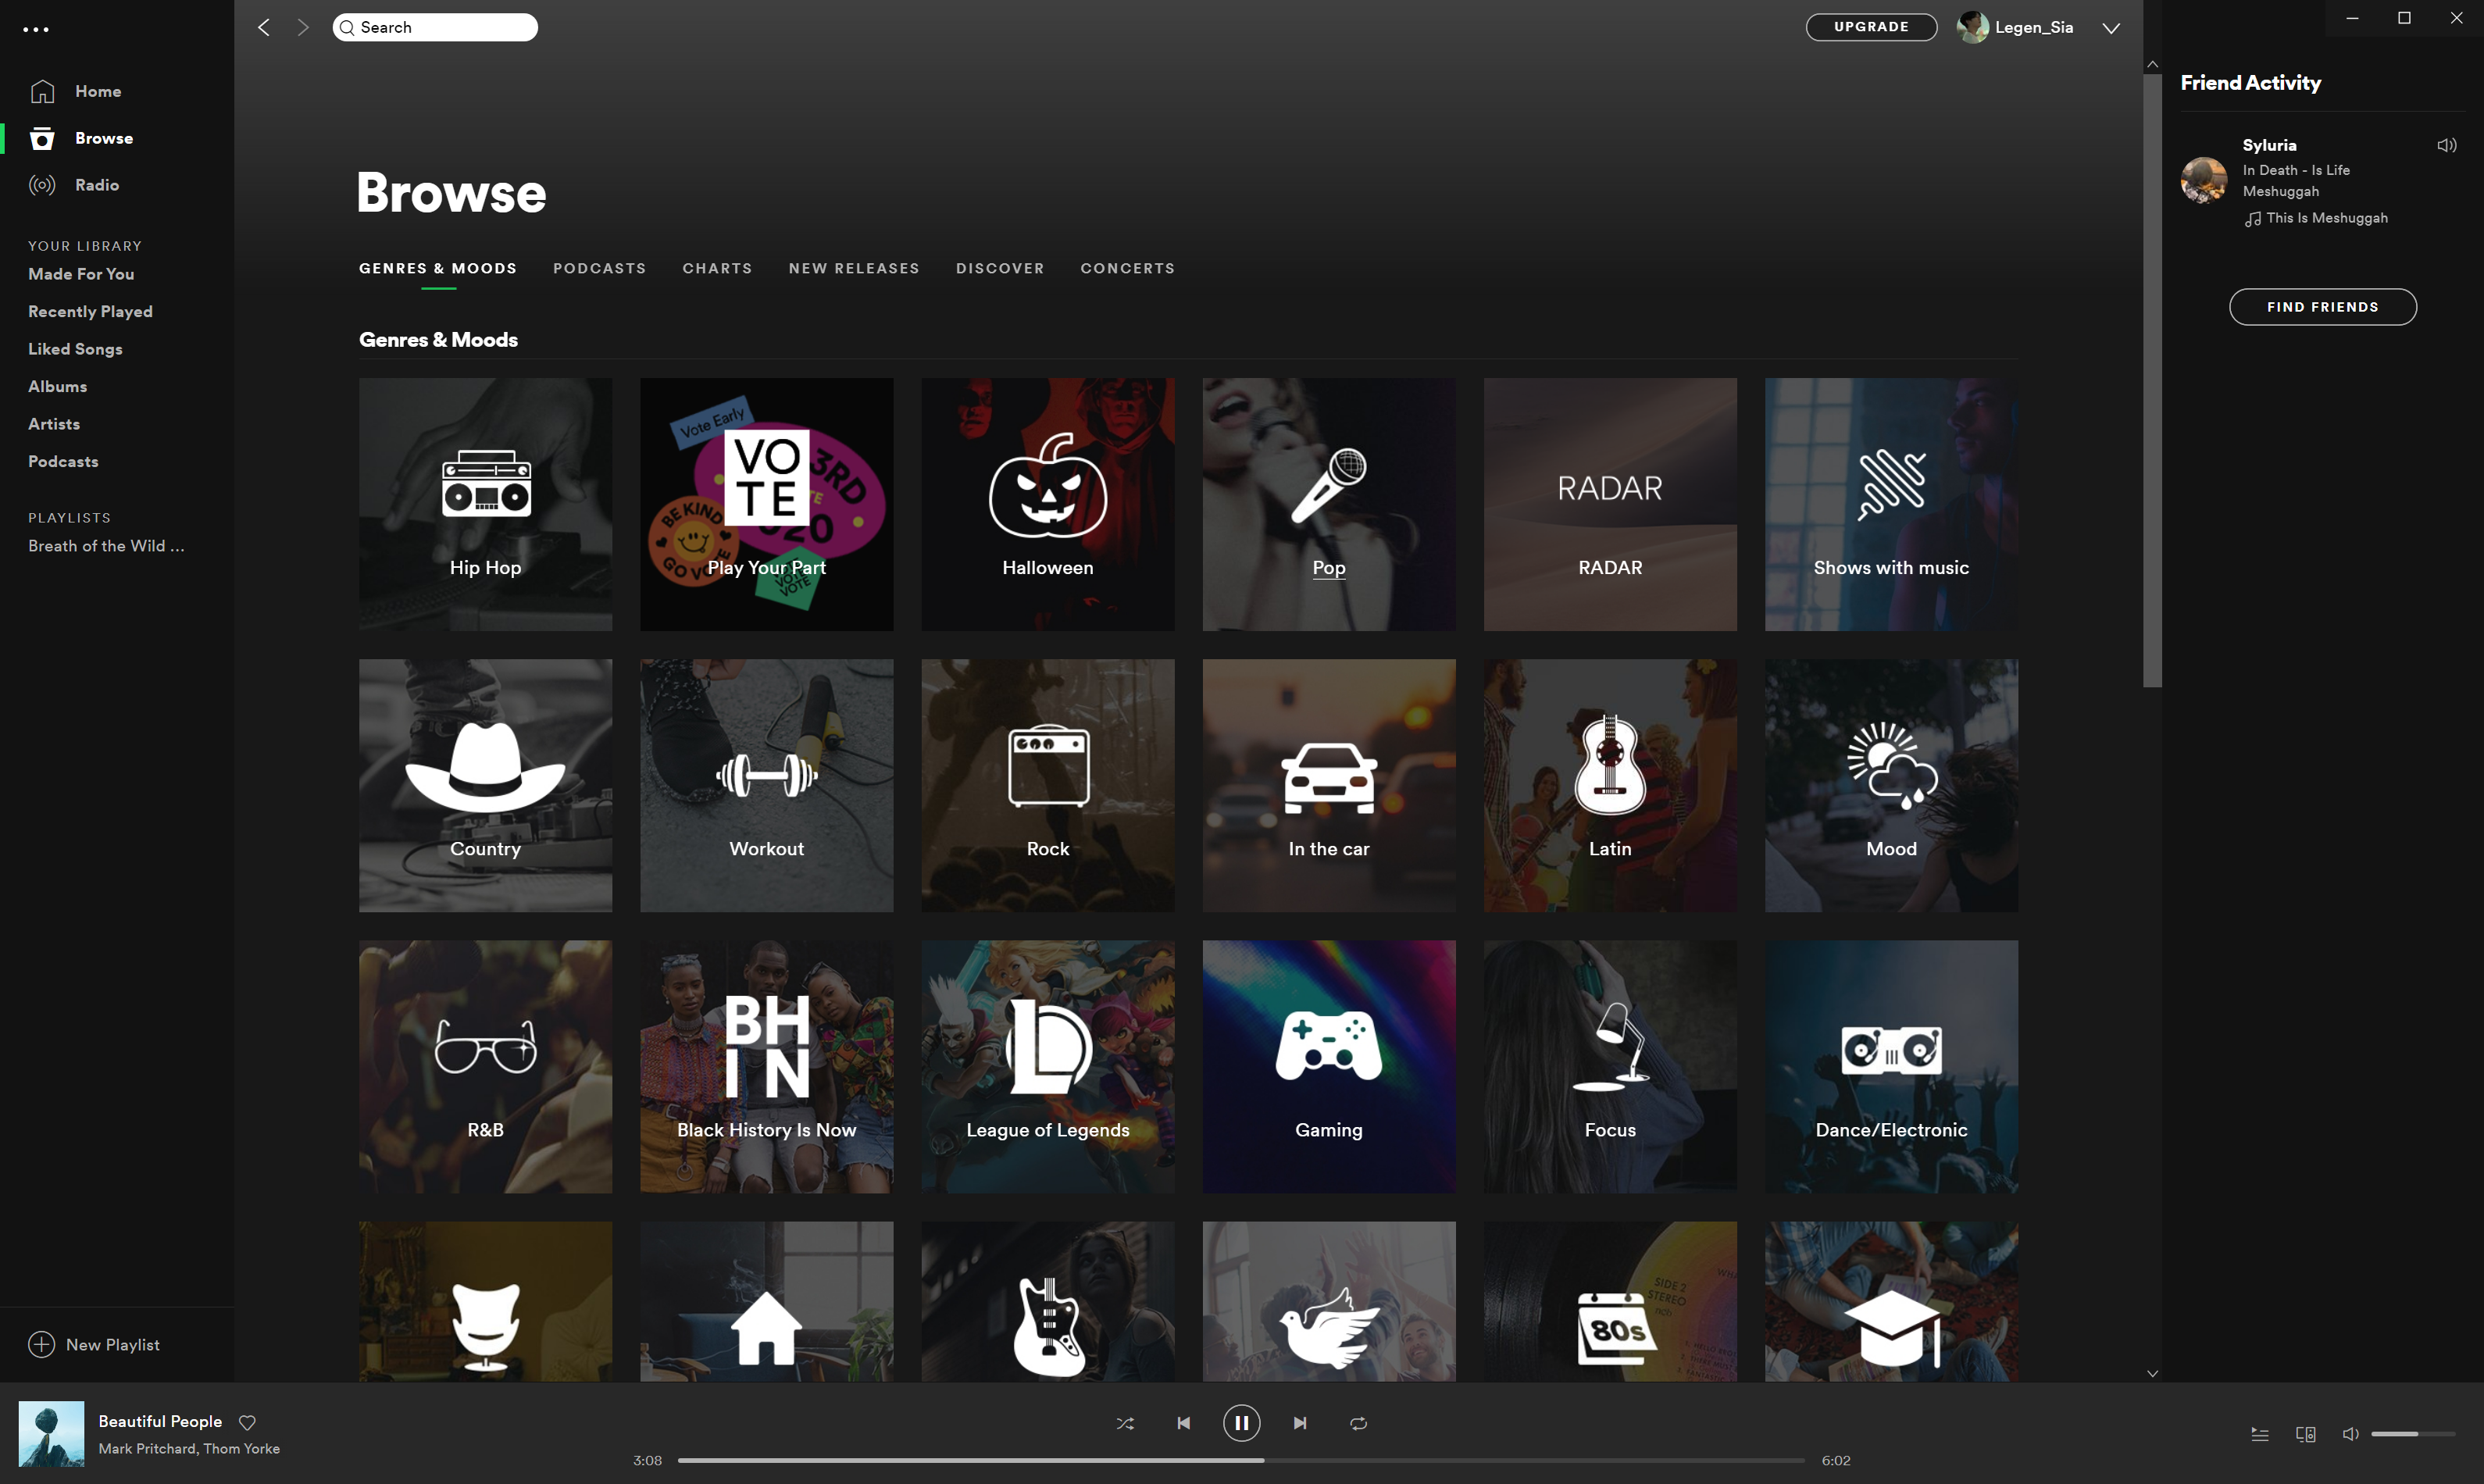Click the main content vertical scrollbar

click(x=2152, y=380)
